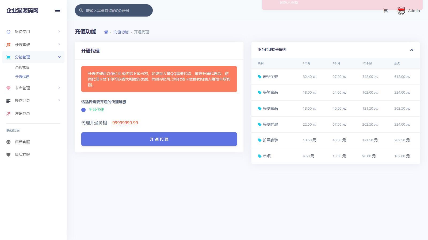Click the 12个月 column header

(x=367, y=63)
